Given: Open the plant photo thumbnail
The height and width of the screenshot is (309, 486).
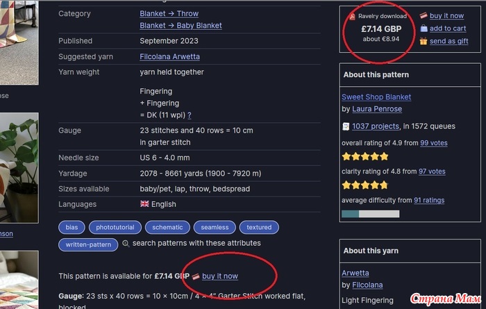Looking at the screenshot, I should pos(19,167).
